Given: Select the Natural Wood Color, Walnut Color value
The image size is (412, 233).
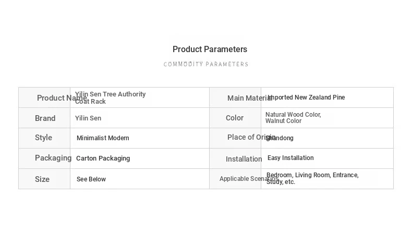Looking at the screenshot, I should click(293, 118).
